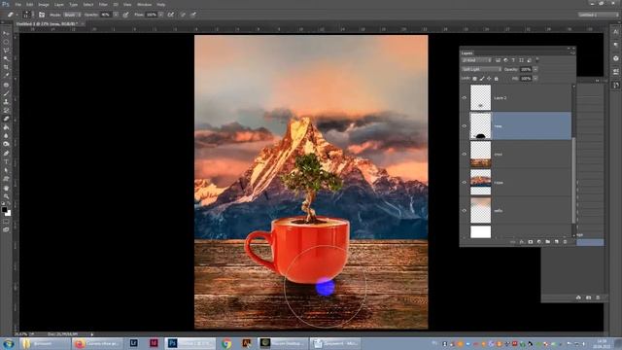Select the Eraser tool in the toolbox
The image size is (622, 350).
[x=6, y=119]
